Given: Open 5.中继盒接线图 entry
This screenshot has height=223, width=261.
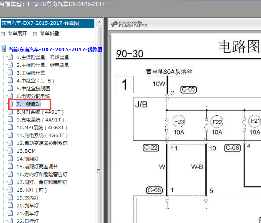Looking at the screenshot, I should (33, 89).
